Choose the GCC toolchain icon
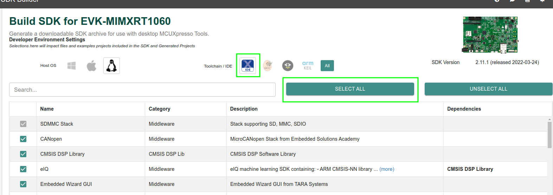The image size is (553, 195). 268,65
